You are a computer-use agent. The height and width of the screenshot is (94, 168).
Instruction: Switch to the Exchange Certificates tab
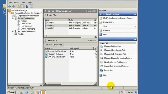(53, 45)
